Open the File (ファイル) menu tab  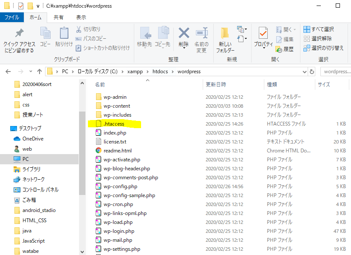[x=12, y=17]
